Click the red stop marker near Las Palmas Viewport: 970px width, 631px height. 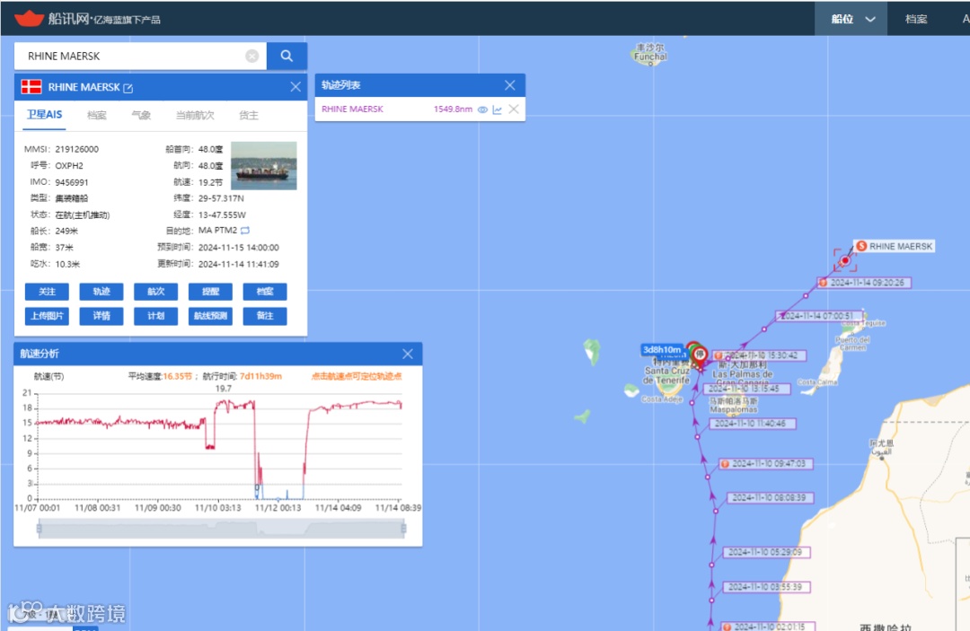pos(700,355)
